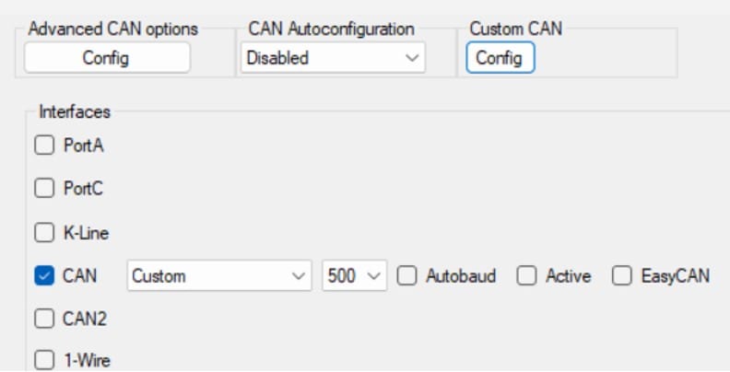Open the CAN Autoconfiguration Disabled dropdown
The height and width of the screenshot is (372, 730).
[333, 58]
